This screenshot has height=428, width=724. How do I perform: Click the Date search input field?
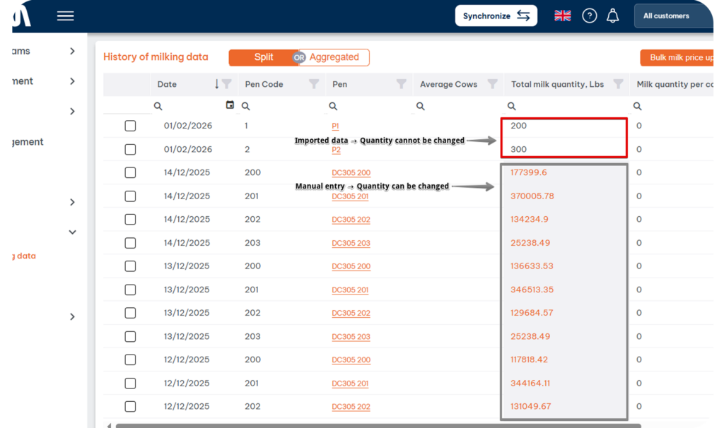tap(193, 106)
